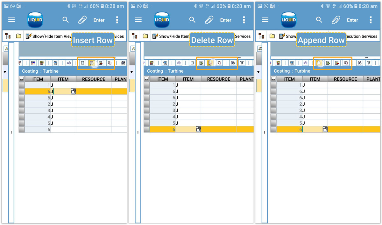Toggle row selector for item 1 in left screen
This screenshot has height=225, width=382.
22,85
